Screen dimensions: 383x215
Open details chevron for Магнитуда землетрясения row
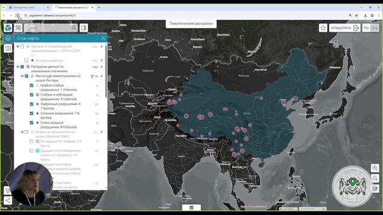click(101, 76)
